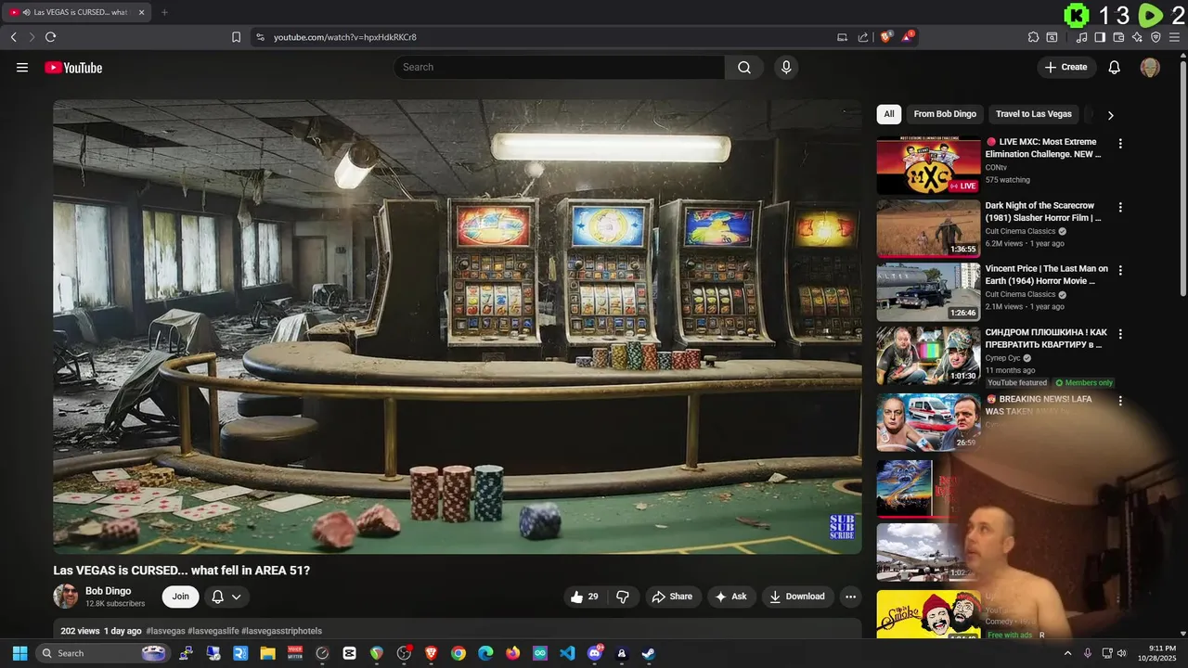1188x668 pixels.
Task: Click the Create button
Action: 1065,67
